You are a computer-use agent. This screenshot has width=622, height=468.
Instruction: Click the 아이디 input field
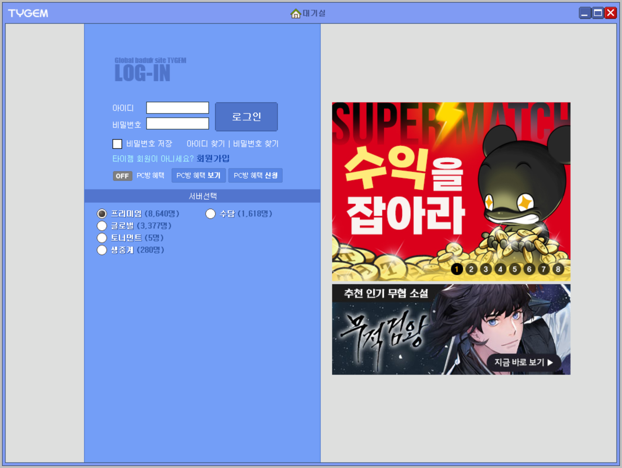177,108
